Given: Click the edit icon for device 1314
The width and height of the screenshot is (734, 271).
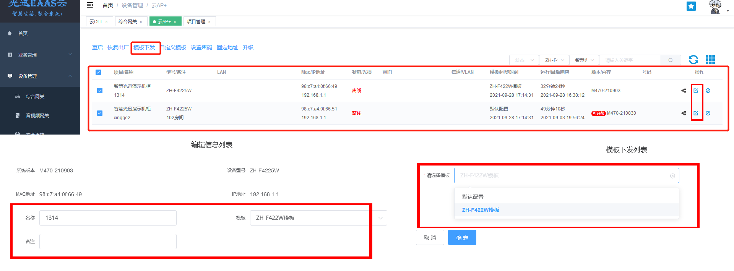Looking at the screenshot, I should click(696, 91).
